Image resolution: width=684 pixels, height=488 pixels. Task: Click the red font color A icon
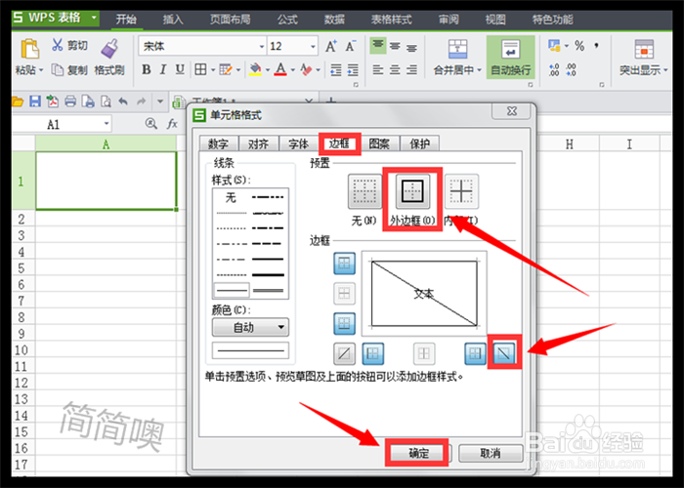pos(281,69)
